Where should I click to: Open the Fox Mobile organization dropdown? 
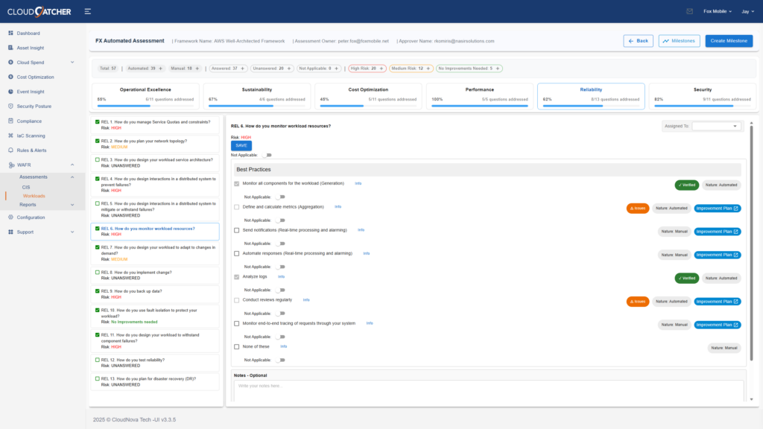pyautogui.click(x=713, y=11)
